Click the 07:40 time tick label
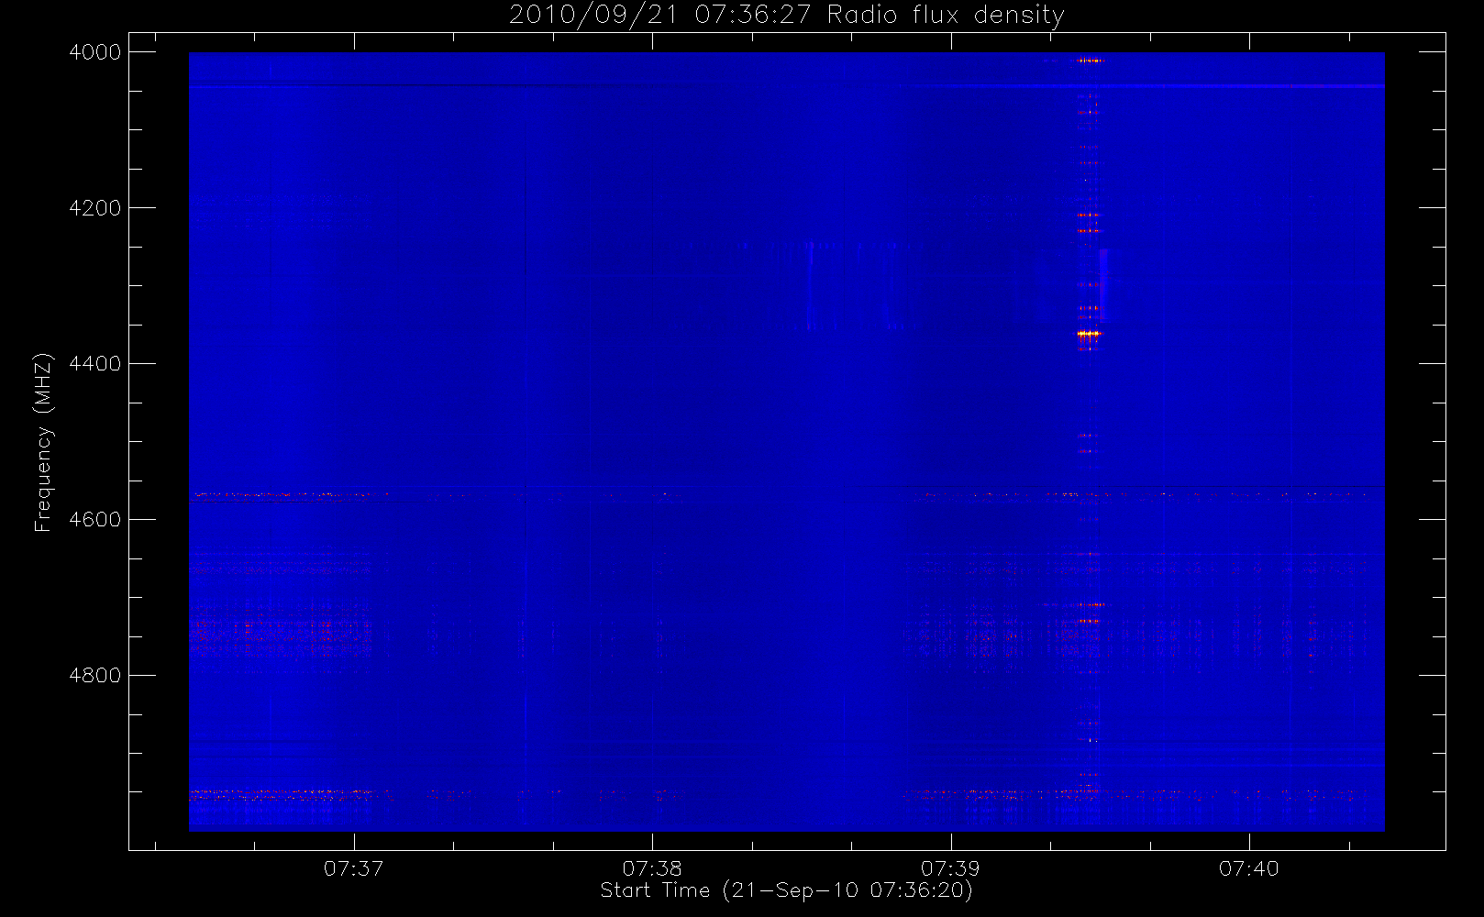The image size is (1484, 917). [x=1248, y=868]
